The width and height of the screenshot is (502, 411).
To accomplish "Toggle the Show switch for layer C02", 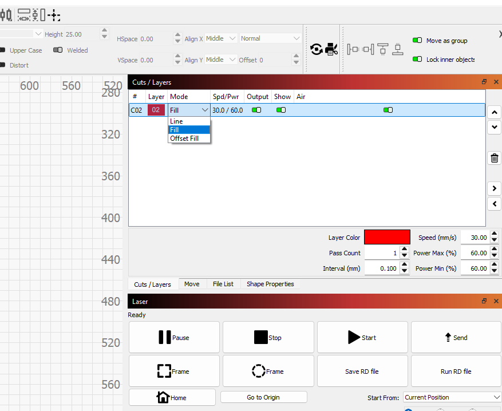I will pyautogui.click(x=281, y=110).
